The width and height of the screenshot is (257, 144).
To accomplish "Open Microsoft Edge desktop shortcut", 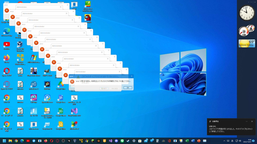I will point(7,32).
